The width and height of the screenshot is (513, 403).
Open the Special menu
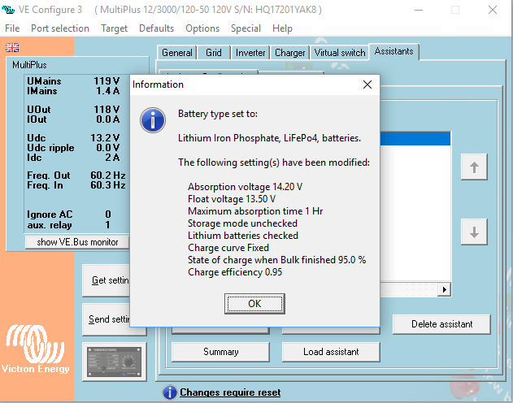pos(246,28)
